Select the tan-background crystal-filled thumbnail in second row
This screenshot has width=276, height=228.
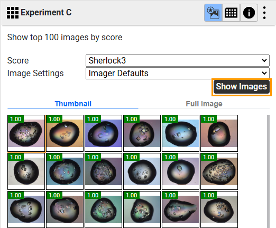pos(219,171)
